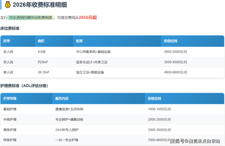The image size is (225, 146).
Task: Select the green highlighted 完全透明的模块化收费制度 text
Action: [x=31, y=18]
